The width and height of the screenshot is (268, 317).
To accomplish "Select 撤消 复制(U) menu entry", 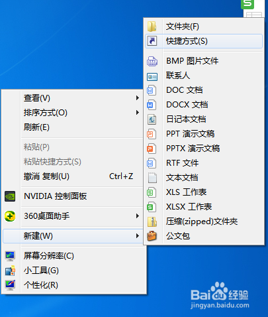I will 72,176.
